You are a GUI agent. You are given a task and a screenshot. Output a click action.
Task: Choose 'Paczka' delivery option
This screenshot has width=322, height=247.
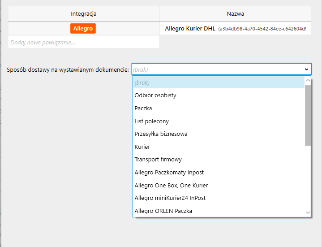pos(219,108)
